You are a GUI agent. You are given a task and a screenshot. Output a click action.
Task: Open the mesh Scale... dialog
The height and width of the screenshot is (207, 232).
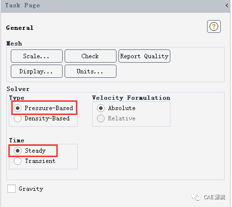[x=37, y=56]
